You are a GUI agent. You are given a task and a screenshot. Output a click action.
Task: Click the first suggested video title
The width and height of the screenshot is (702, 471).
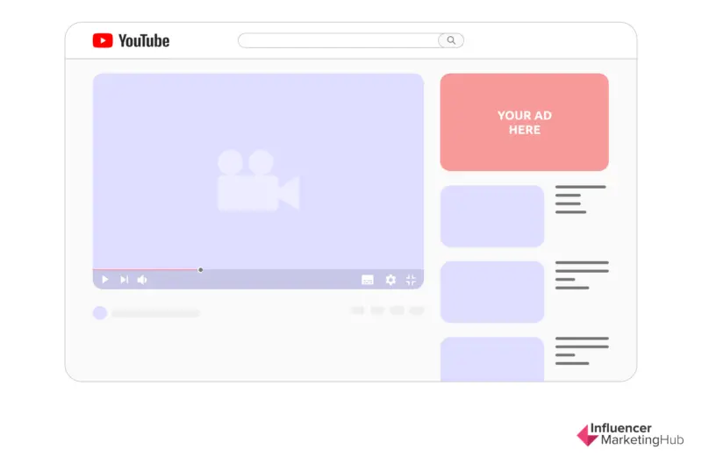tap(580, 199)
